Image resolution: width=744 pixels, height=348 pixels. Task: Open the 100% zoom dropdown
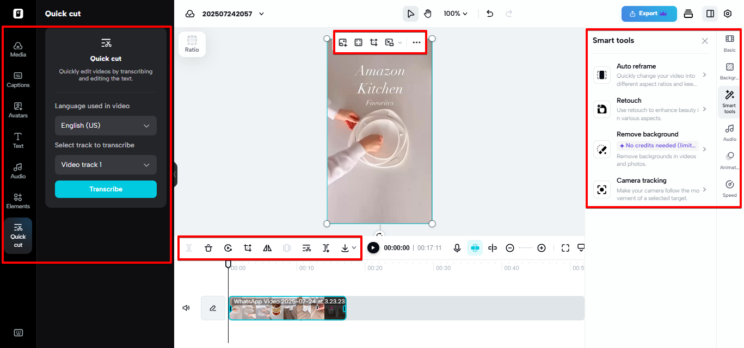(x=455, y=13)
